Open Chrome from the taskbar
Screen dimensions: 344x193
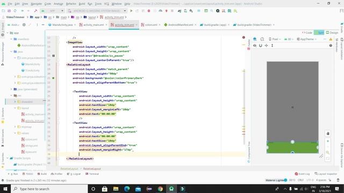click(160, 189)
